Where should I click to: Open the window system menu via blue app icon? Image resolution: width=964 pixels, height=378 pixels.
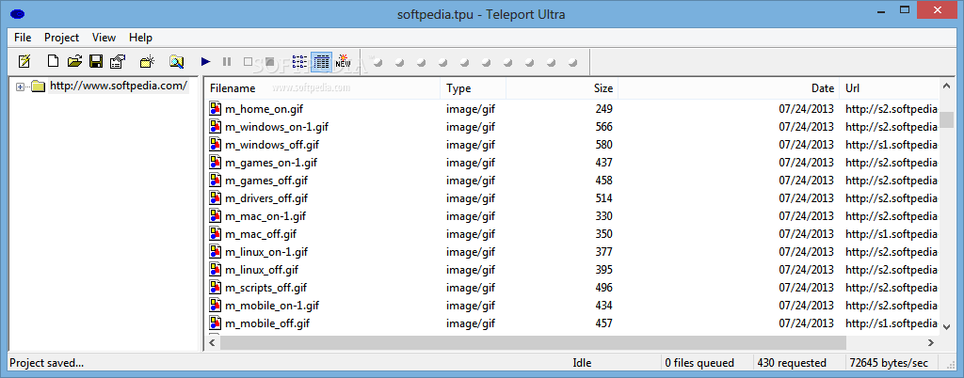[x=17, y=13]
